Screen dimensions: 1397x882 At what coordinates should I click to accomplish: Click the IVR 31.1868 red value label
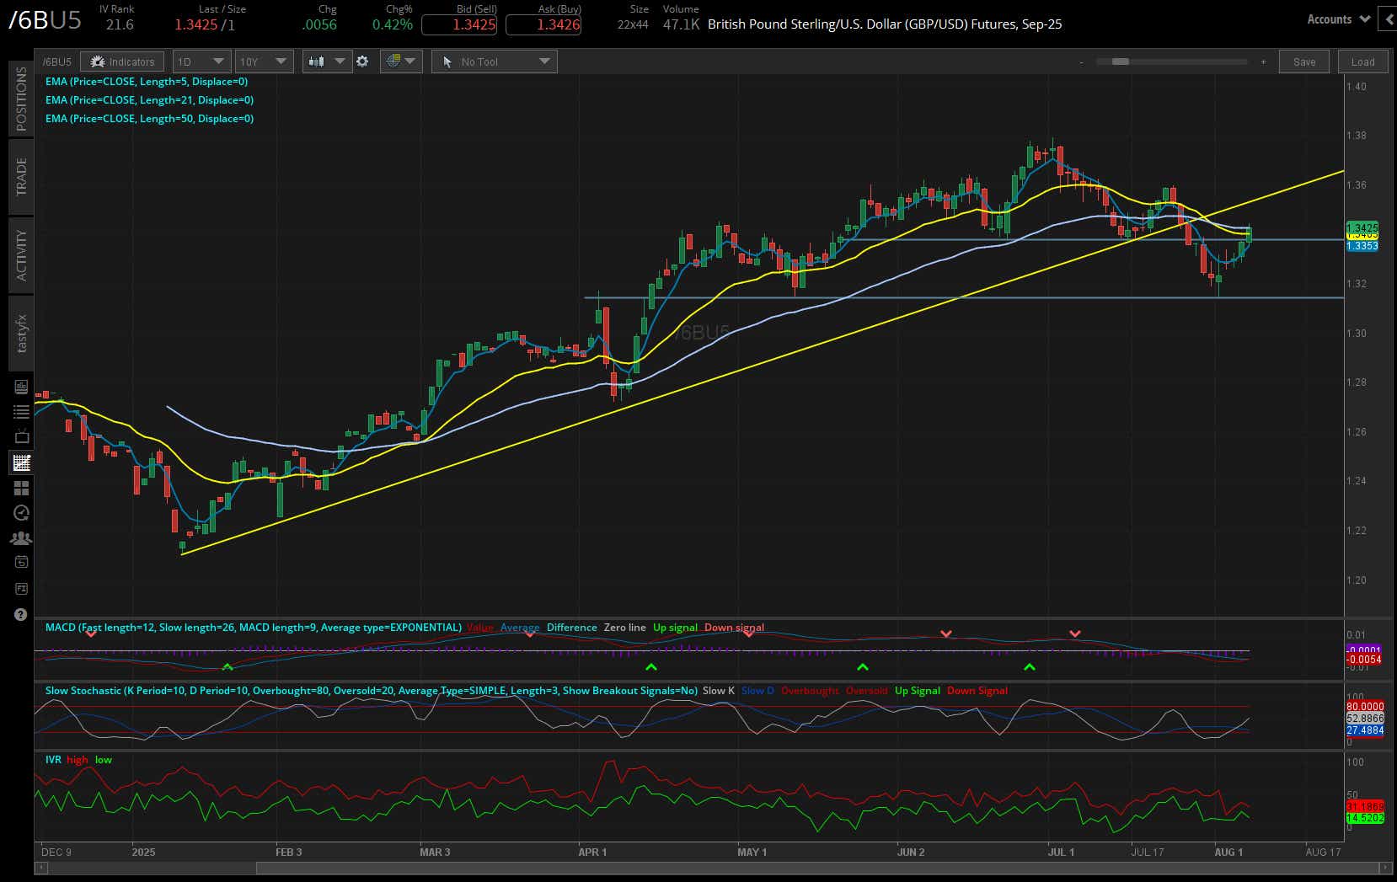pyautogui.click(x=1365, y=806)
